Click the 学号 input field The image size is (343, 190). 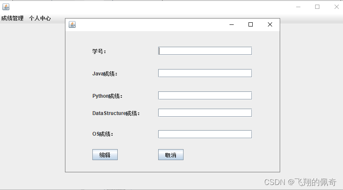(205, 51)
